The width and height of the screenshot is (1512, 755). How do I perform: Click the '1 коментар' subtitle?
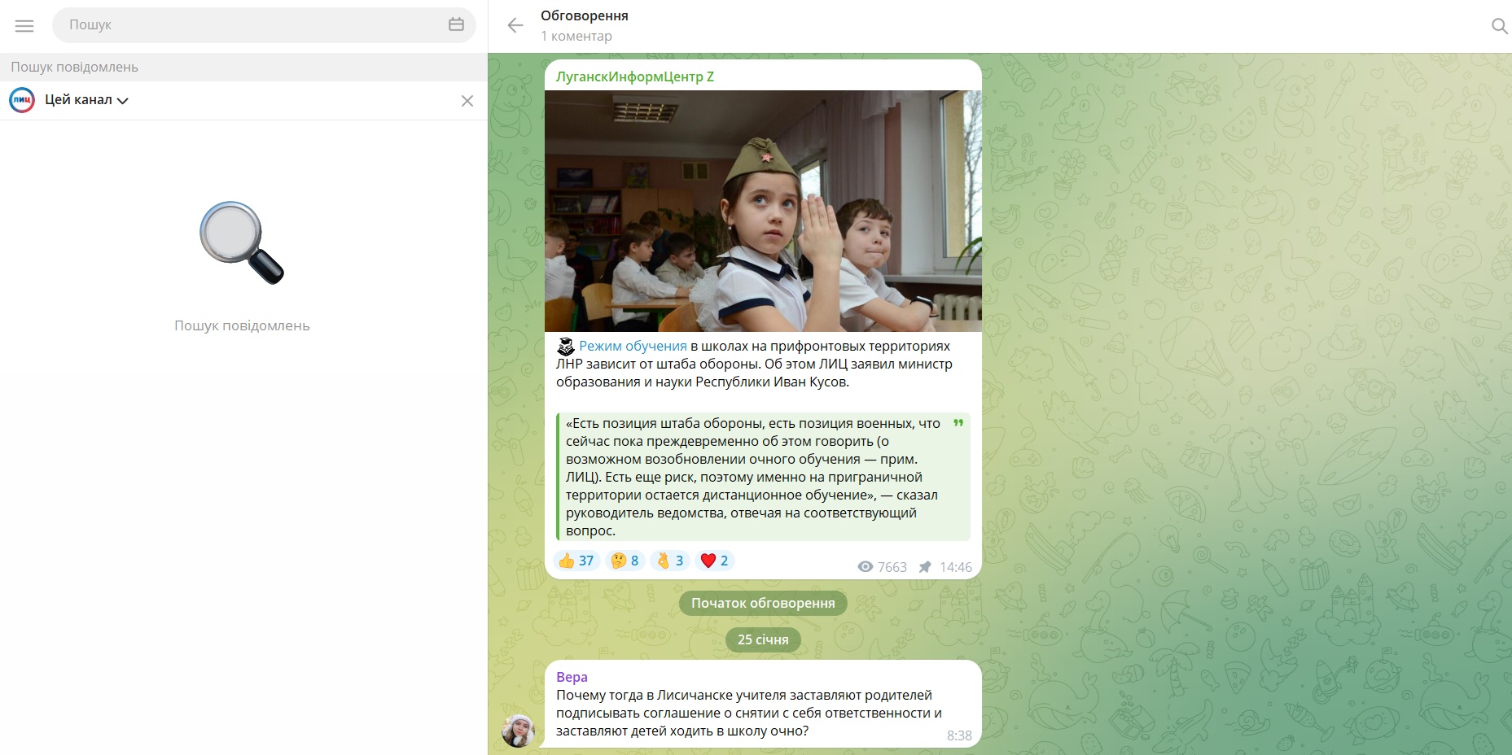[x=576, y=36]
